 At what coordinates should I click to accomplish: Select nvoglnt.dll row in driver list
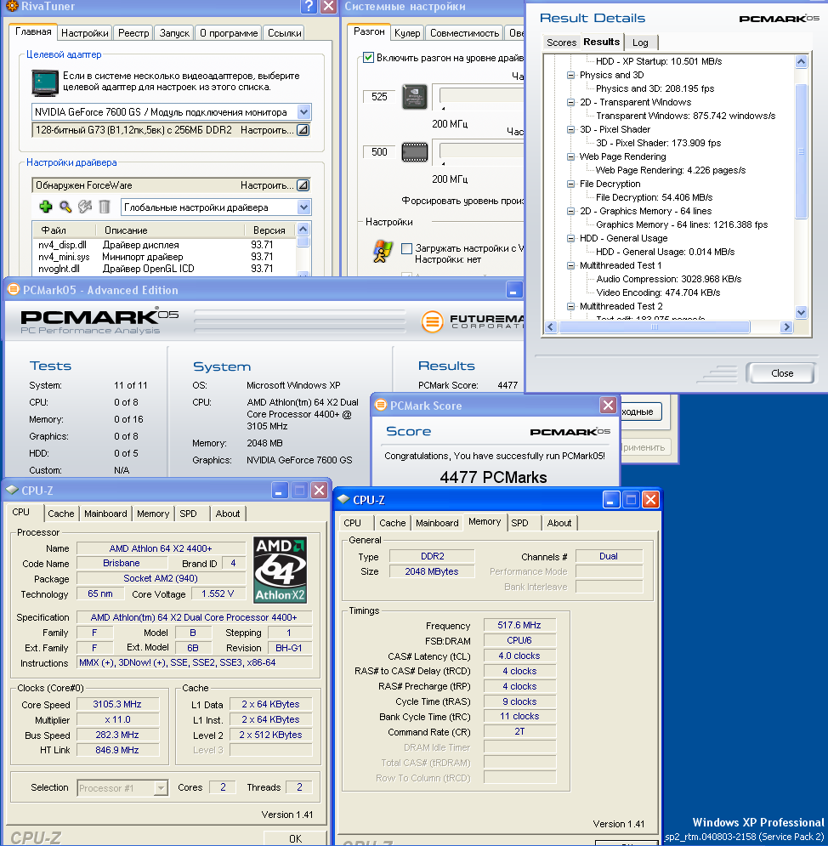point(163,269)
